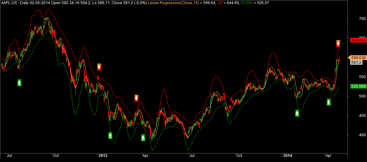The image size is (367, 162).
Task: Click the Close 591.2 (-0.0%) title text
Action: (129, 3)
